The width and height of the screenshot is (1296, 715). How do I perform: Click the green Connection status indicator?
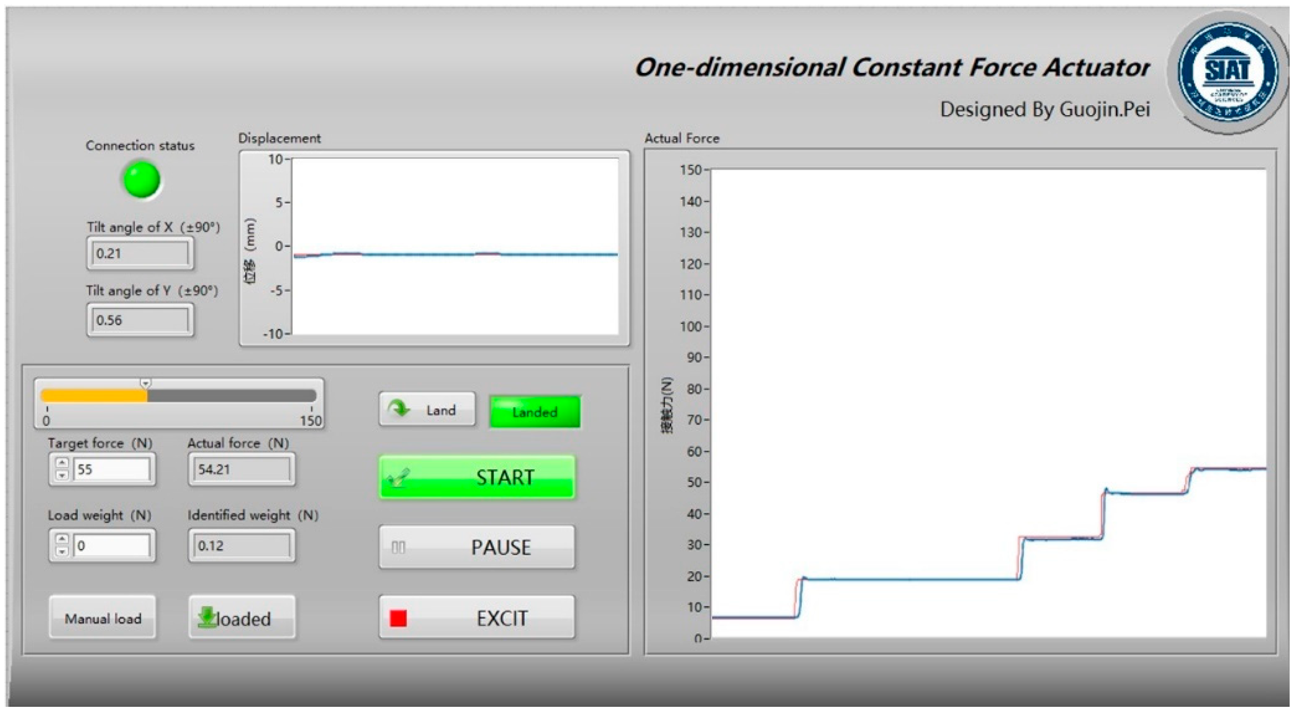point(142,179)
